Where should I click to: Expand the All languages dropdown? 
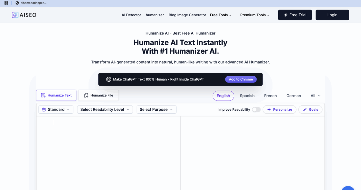(x=315, y=96)
